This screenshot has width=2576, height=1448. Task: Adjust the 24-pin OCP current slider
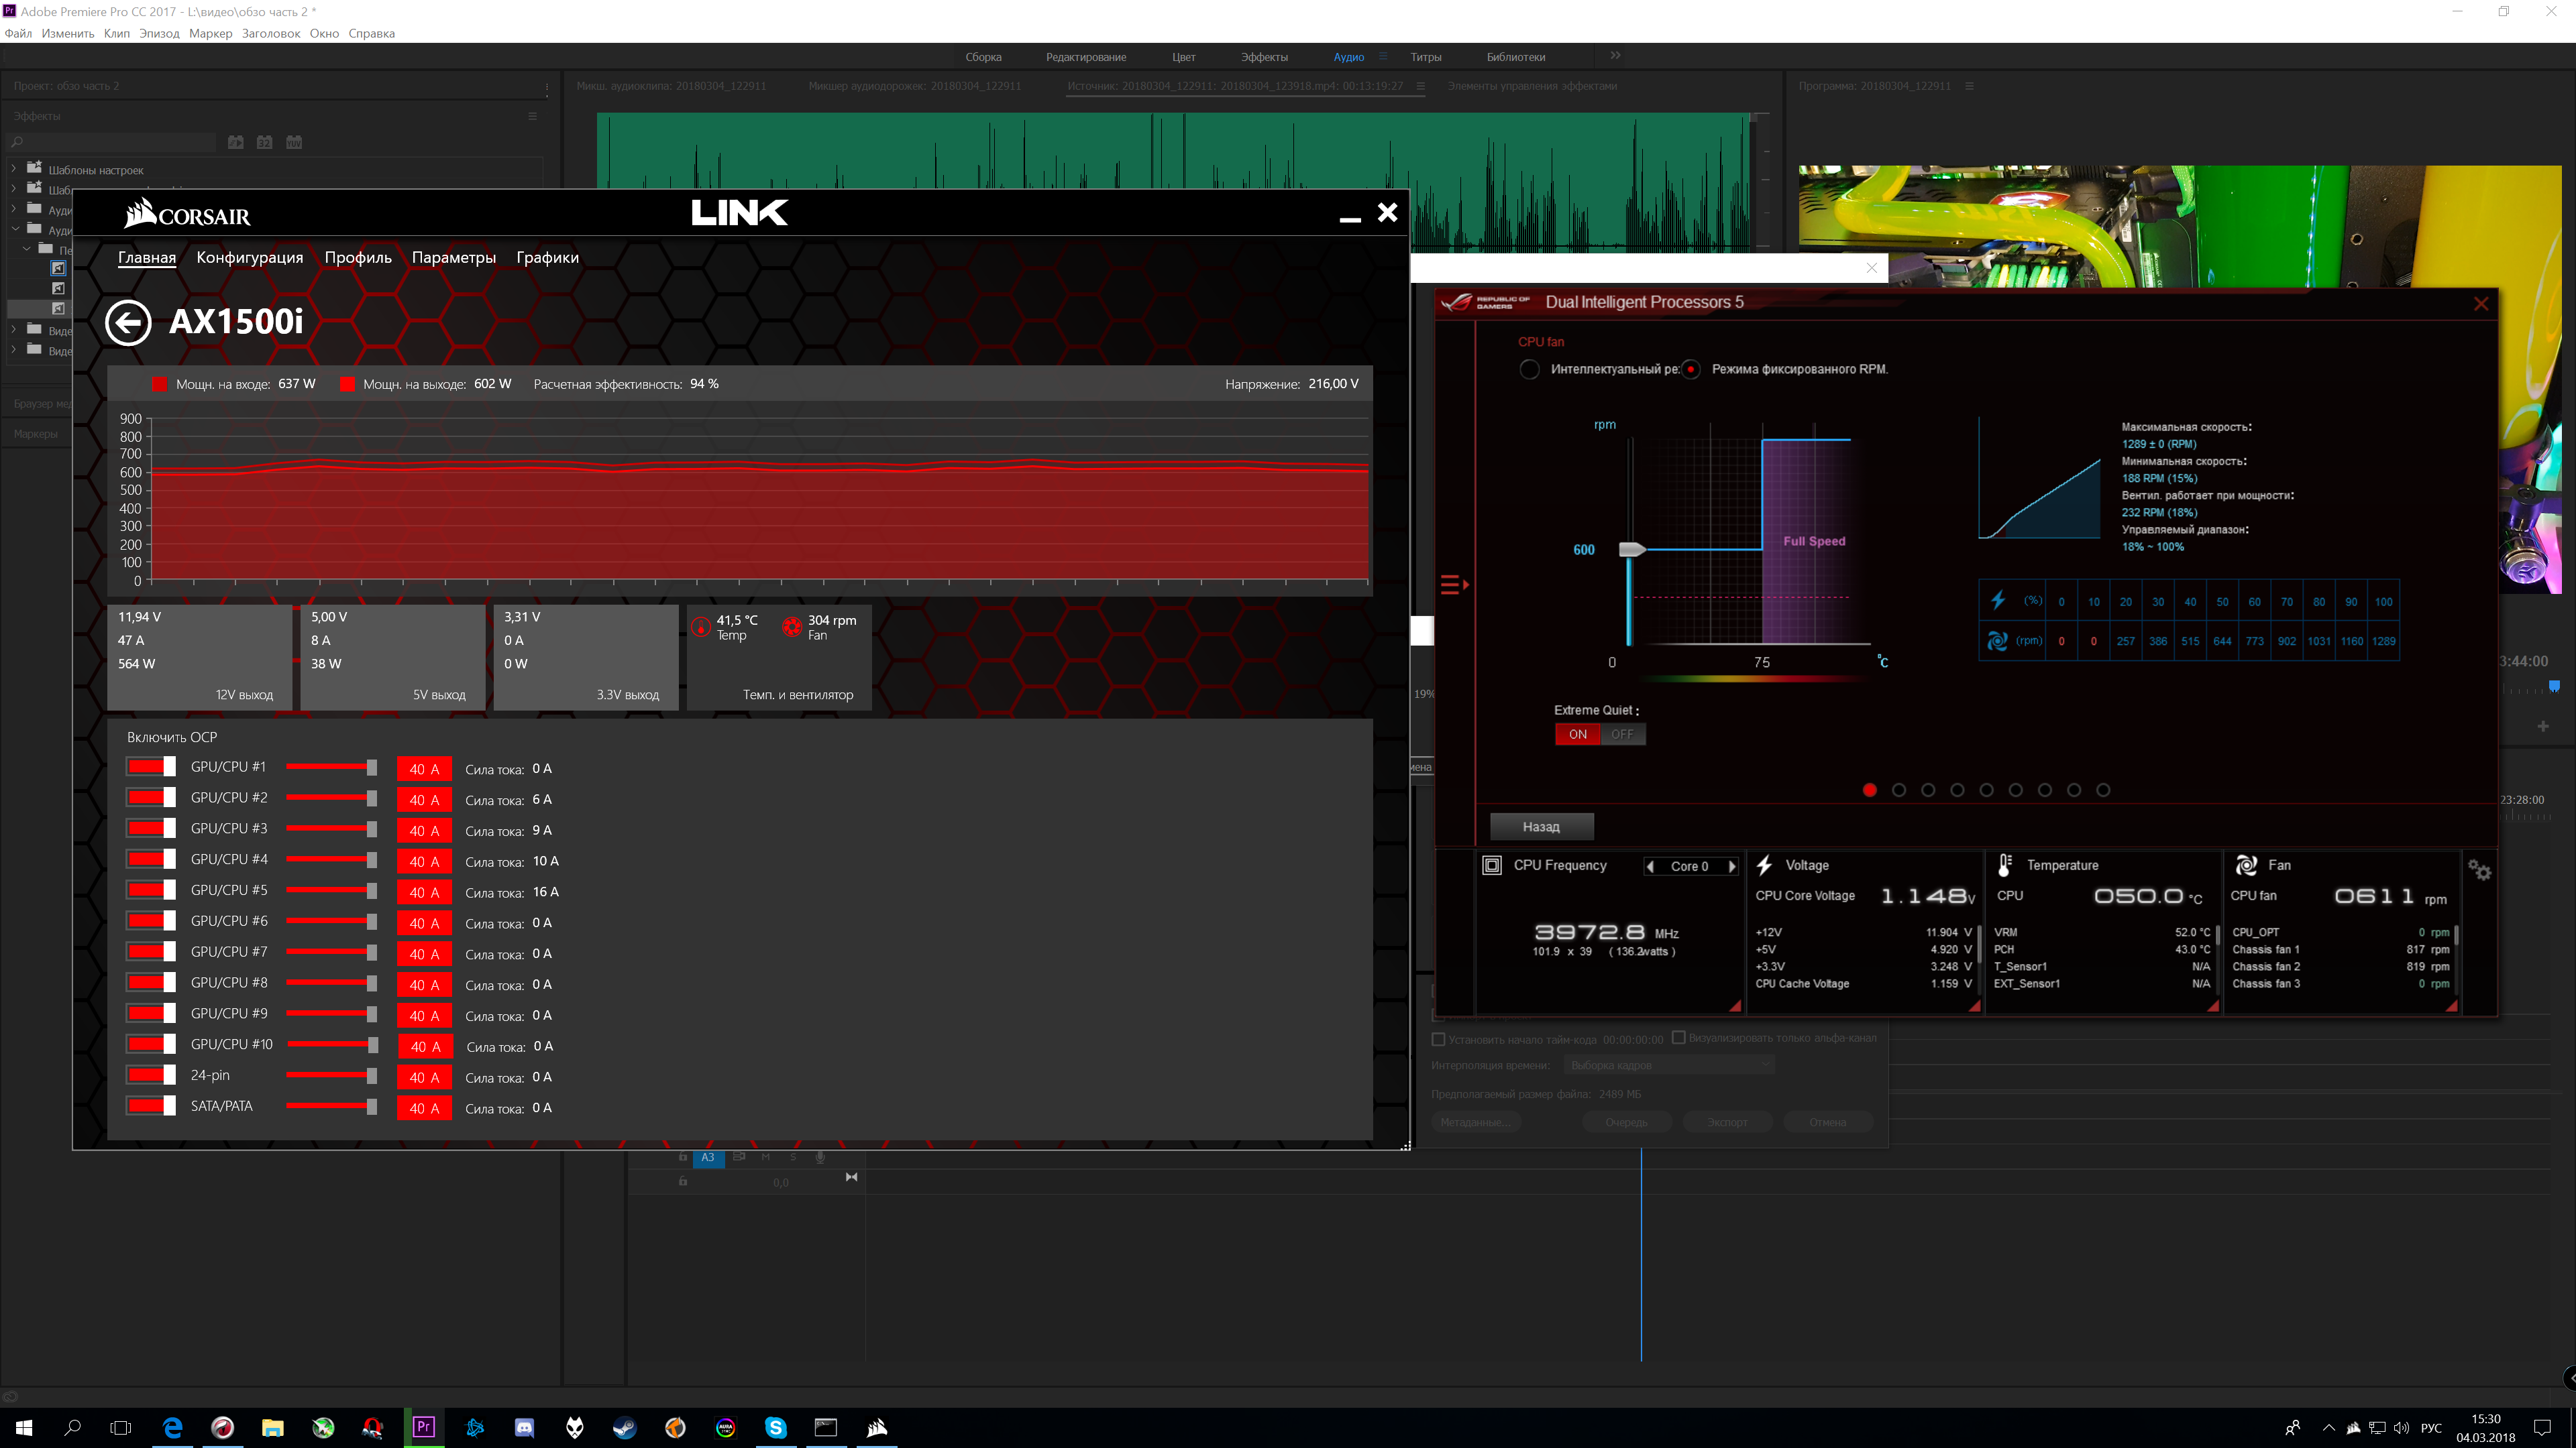click(x=371, y=1075)
